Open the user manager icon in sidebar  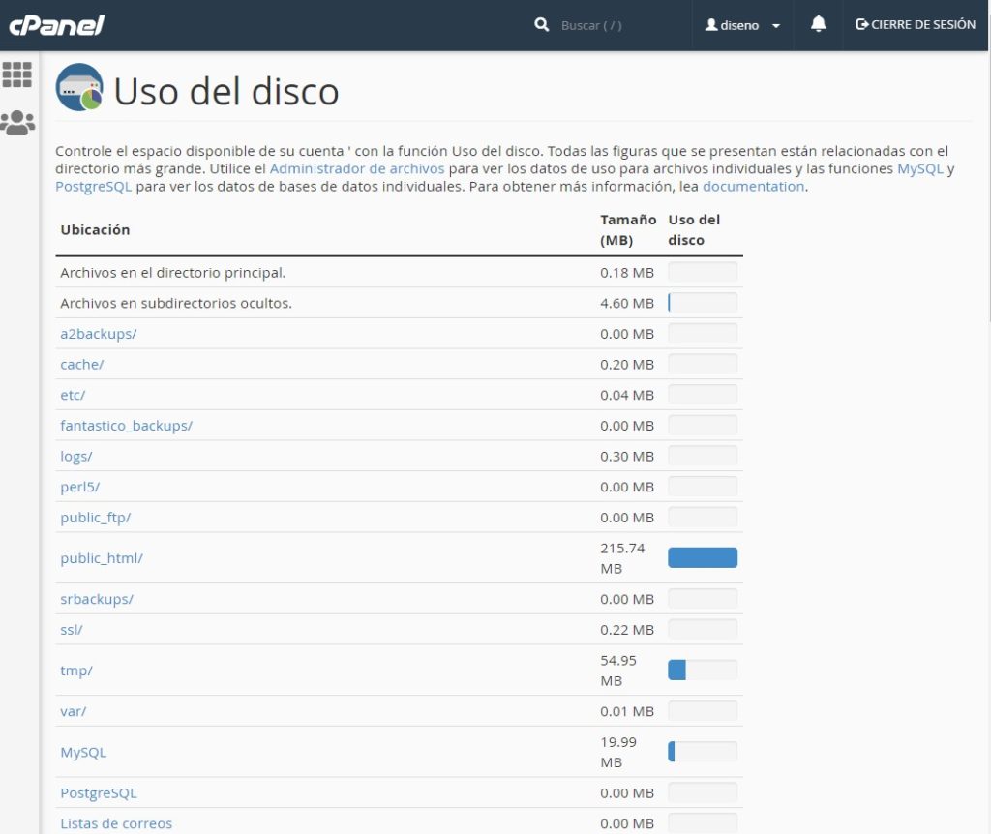(x=17, y=123)
